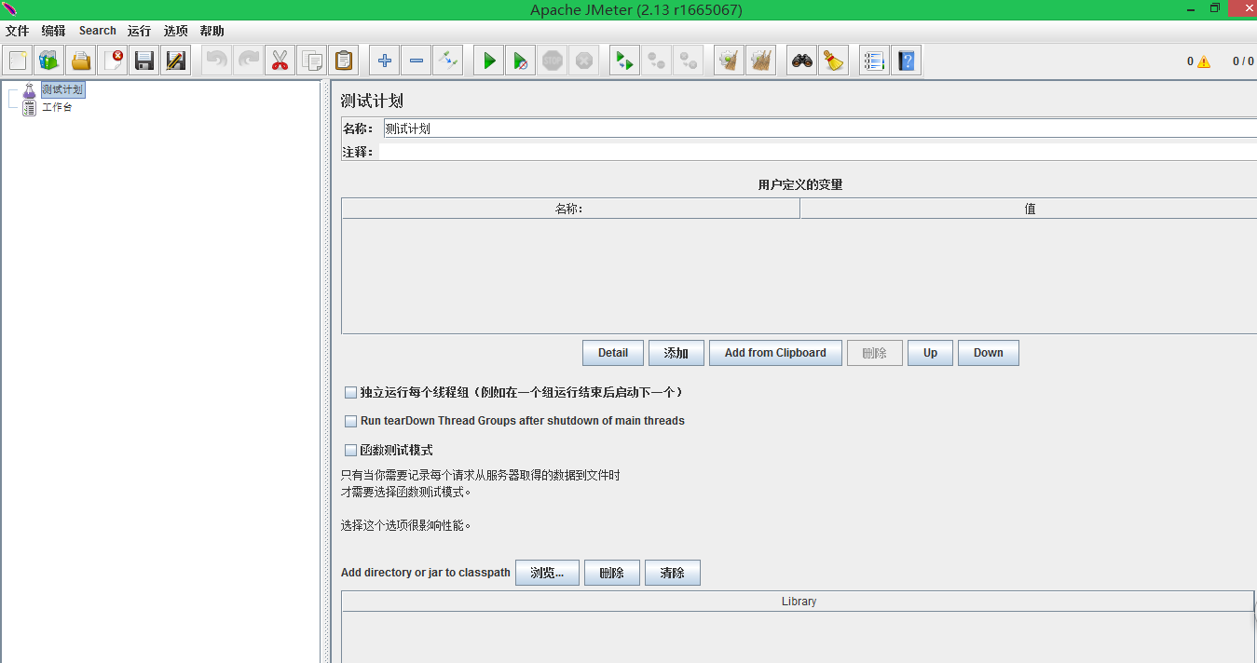This screenshot has width=1257, height=663.
Task: Enable Run tearDown Thread Groups checkbox
Action: click(351, 421)
